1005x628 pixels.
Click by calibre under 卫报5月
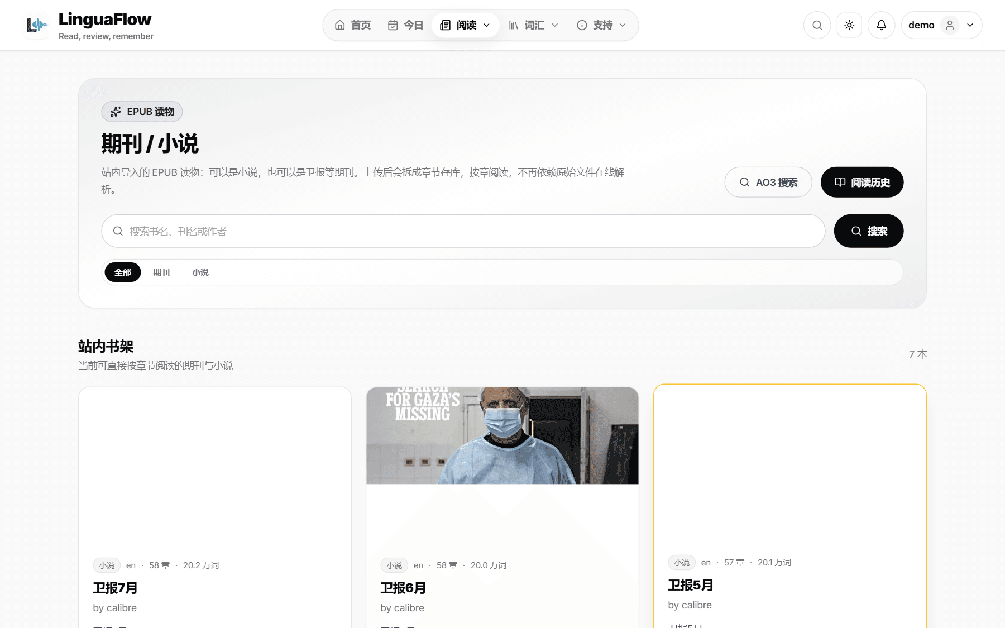690,605
